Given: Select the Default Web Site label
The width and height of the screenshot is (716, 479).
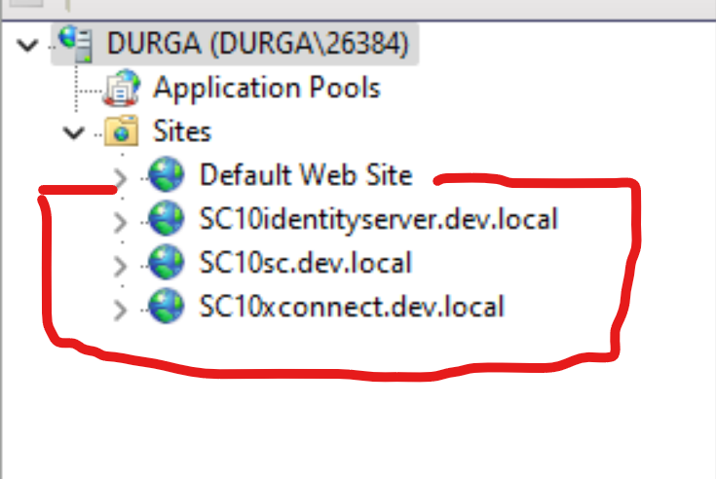Looking at the screenshot, I should click(x=307, y=174).
